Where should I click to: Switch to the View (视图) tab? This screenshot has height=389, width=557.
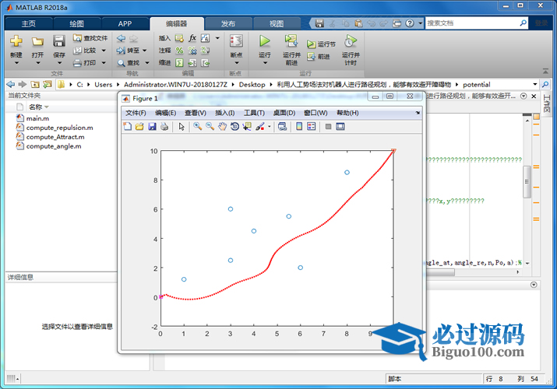click(277, 24)
